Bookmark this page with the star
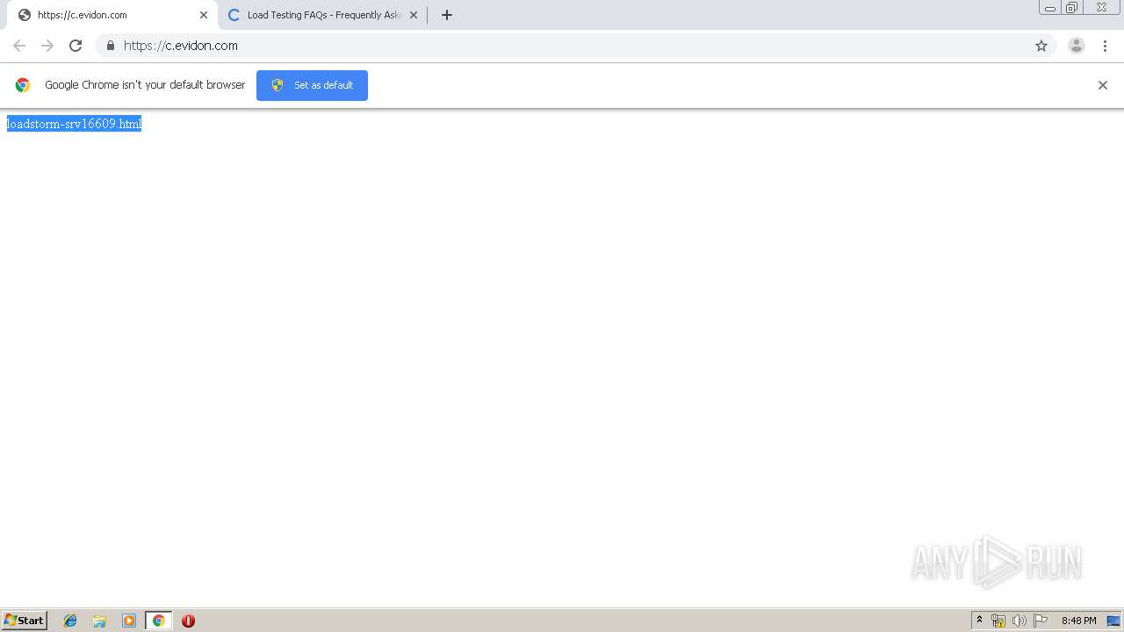The height and width of the screenshot is (632, 1124). (1041, 46)
